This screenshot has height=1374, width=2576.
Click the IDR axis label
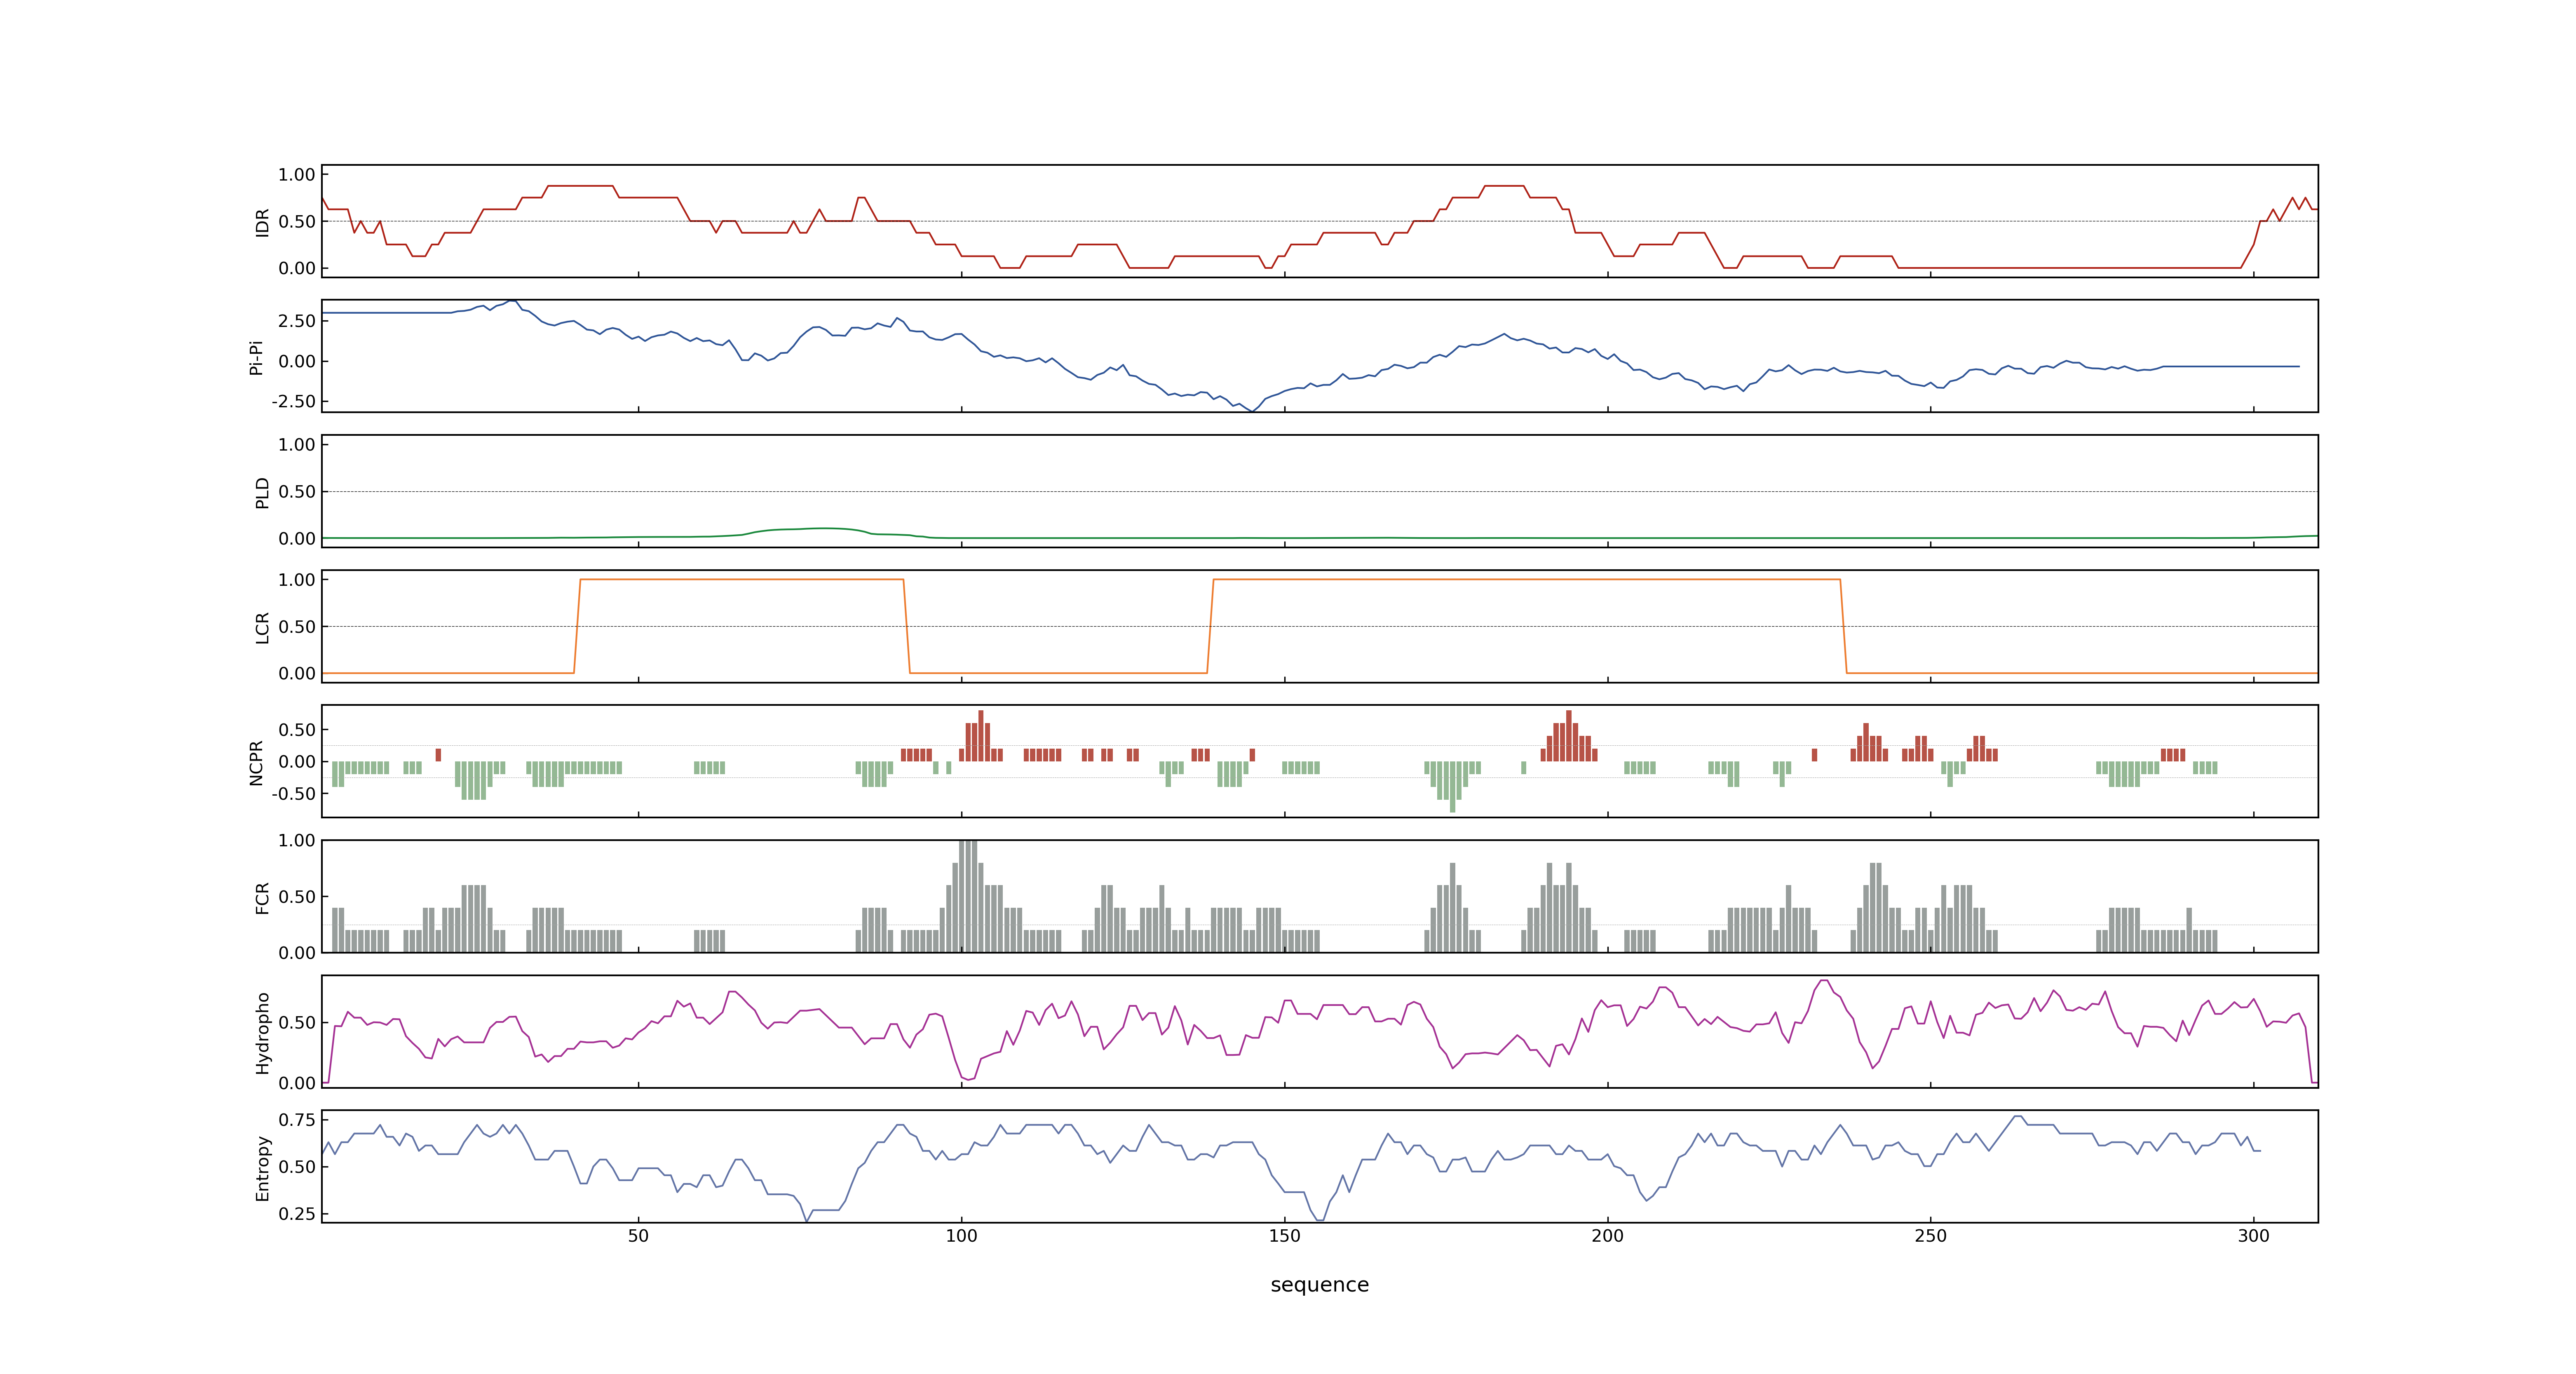[x=262, y=222]
